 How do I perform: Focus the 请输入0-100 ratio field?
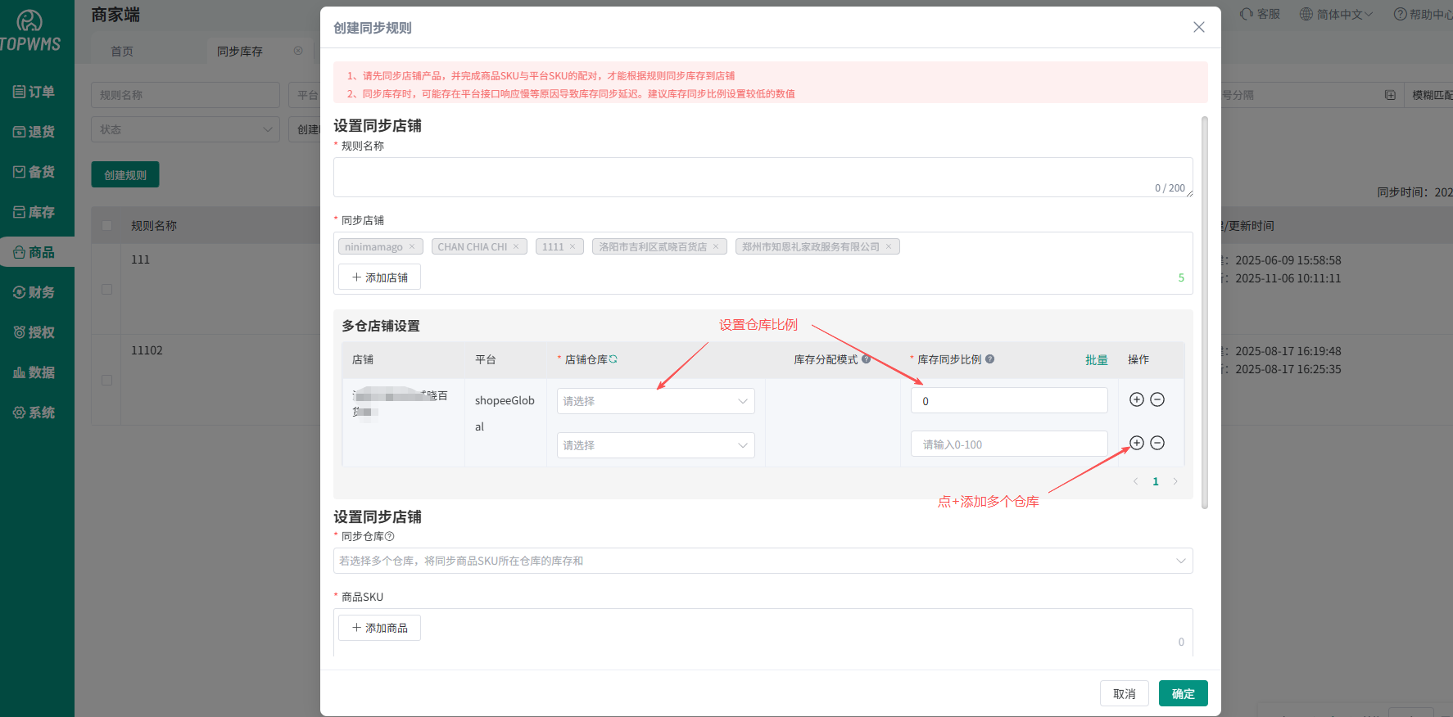click(1009, 444)
